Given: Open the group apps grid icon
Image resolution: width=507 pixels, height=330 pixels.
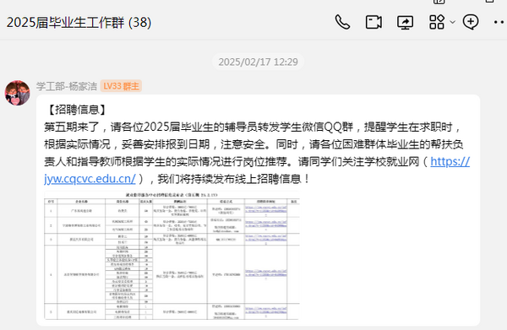Looking at the screenshot, I should coord(437,22).
